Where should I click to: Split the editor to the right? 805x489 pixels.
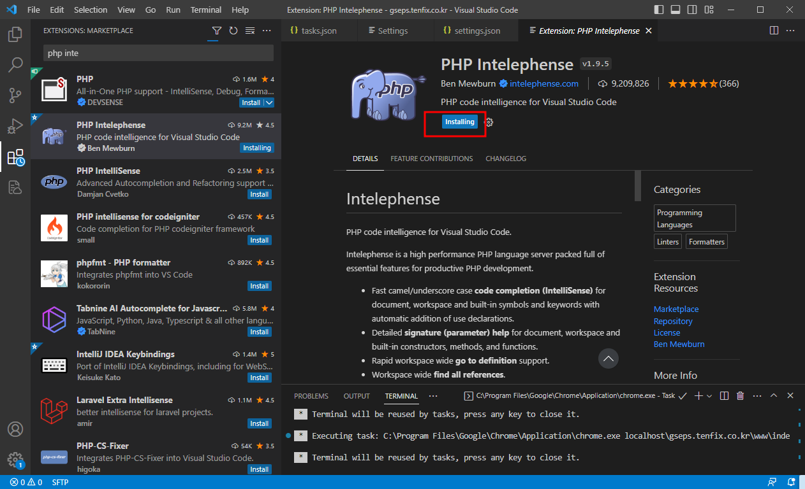pos(774,31)
